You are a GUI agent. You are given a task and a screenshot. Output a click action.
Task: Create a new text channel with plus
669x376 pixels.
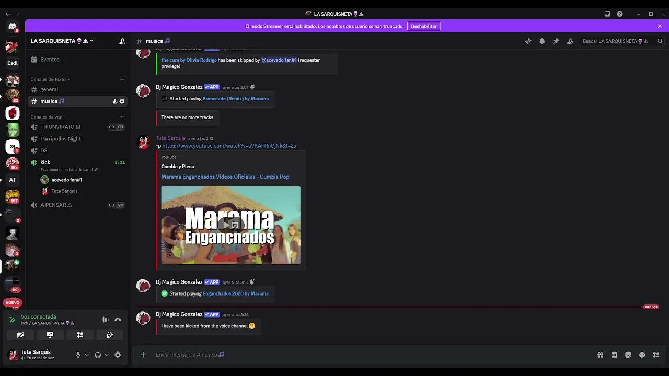point(122,79)
